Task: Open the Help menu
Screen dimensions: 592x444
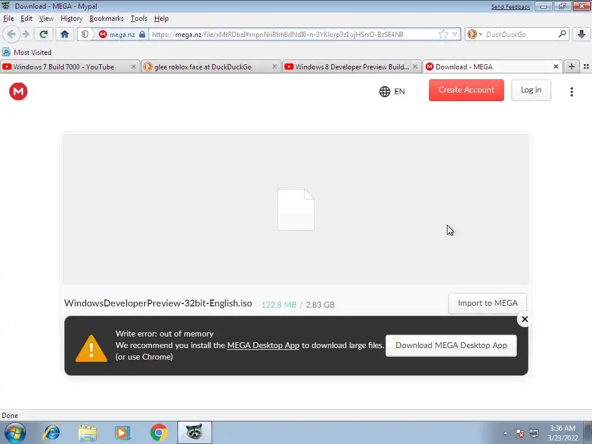Action: [161, 18]
